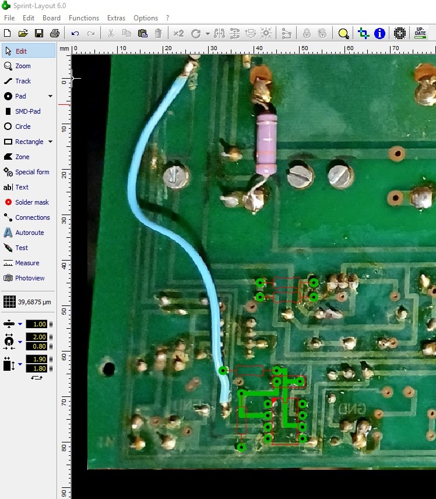Viewport: 436px width, 499px height.
Task: Save the board with the floppy disk icon
Action: [x=39, y=33]
